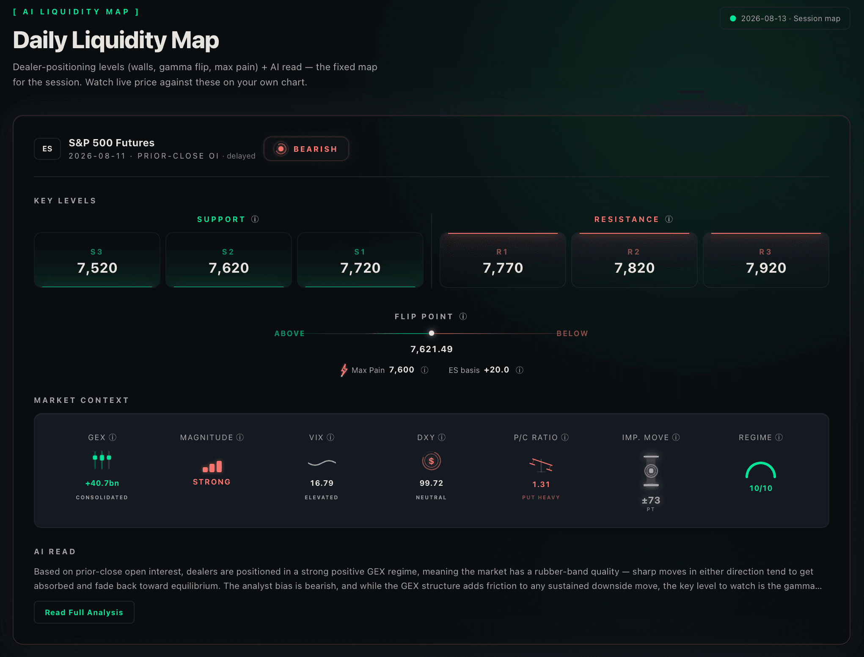The height and width of the screenshot is (657, 864).
Task: Click the VIX value 16.79
Action: (322, 483)
